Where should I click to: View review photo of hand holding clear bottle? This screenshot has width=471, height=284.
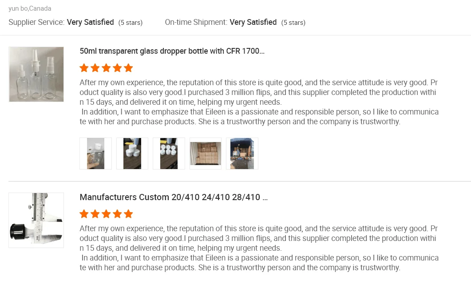pos(95,154)
